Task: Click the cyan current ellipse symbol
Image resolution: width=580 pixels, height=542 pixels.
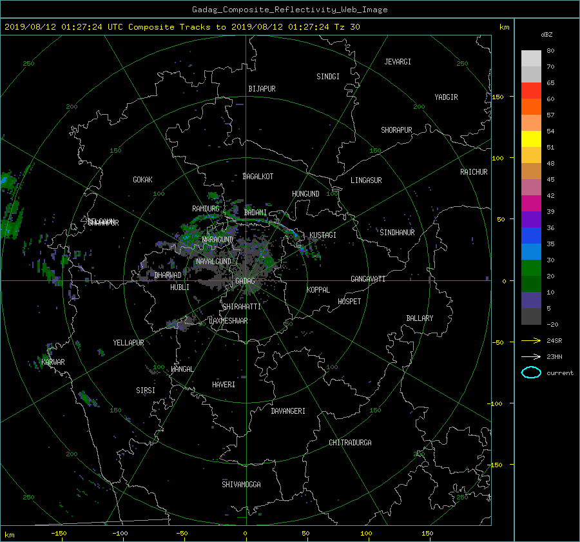Action: pyautogui.click(x=531, y=373)
